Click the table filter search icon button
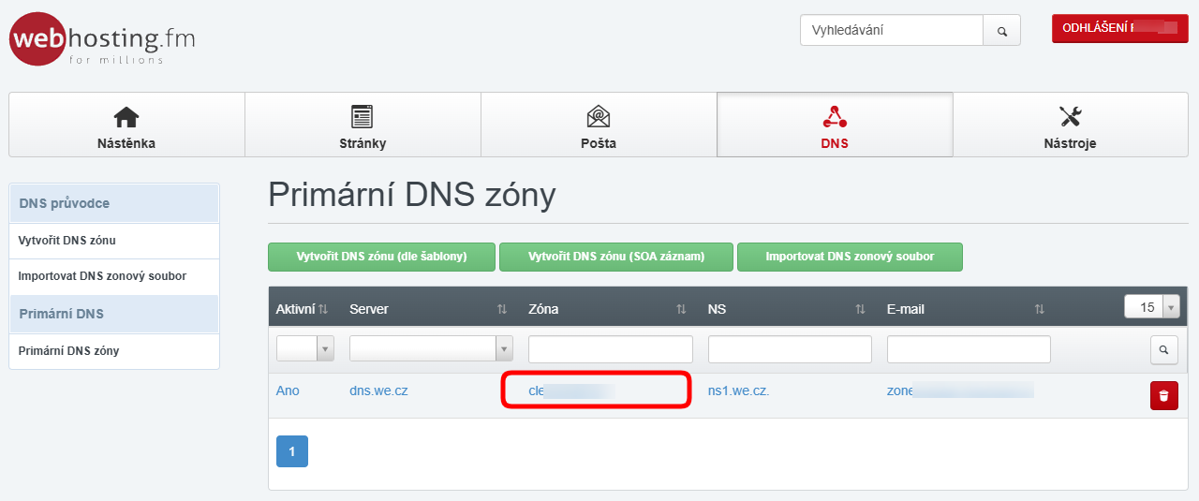 1163,349
